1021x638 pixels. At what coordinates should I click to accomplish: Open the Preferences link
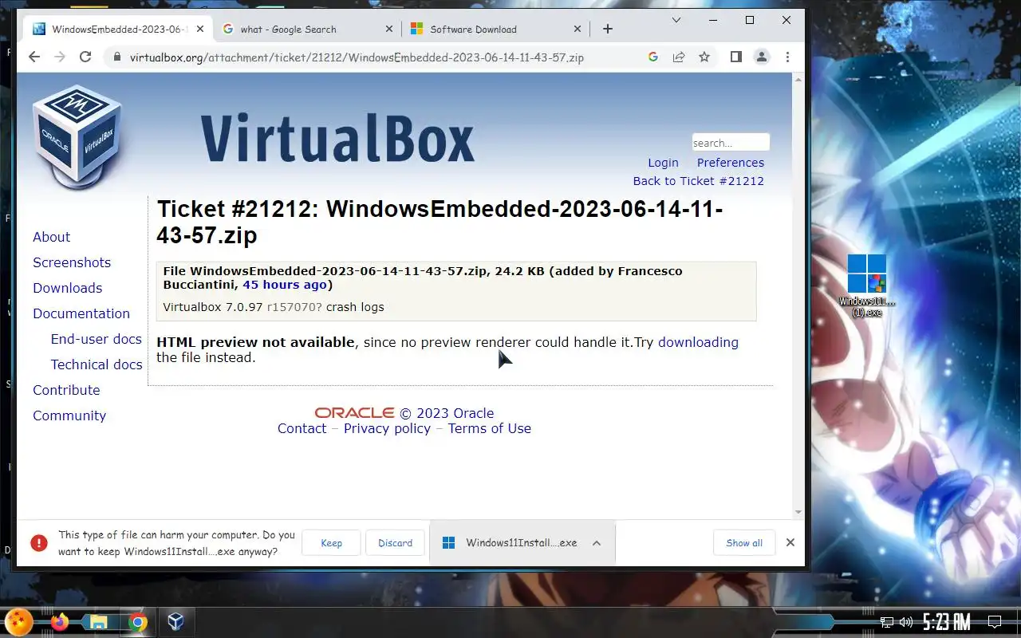click(731, 163)
